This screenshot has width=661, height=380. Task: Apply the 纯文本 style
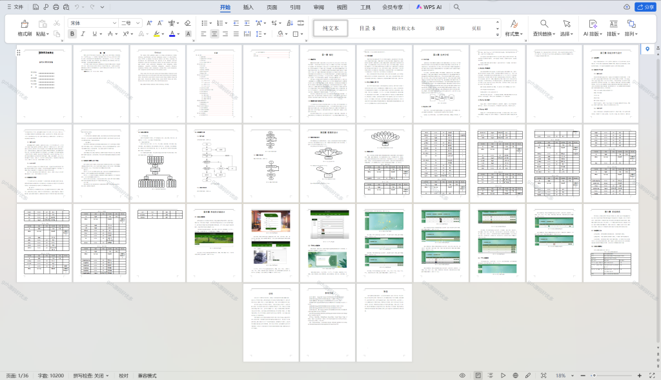click(330, 28)
